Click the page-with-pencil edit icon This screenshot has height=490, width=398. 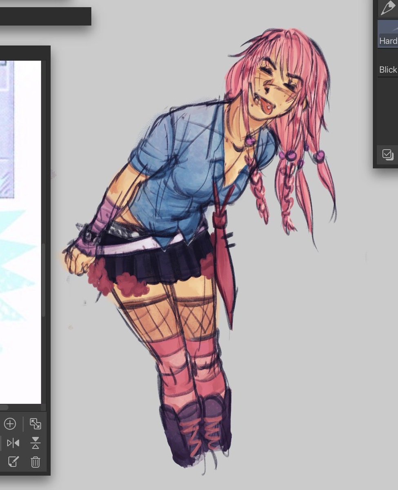tap(13, 462)
